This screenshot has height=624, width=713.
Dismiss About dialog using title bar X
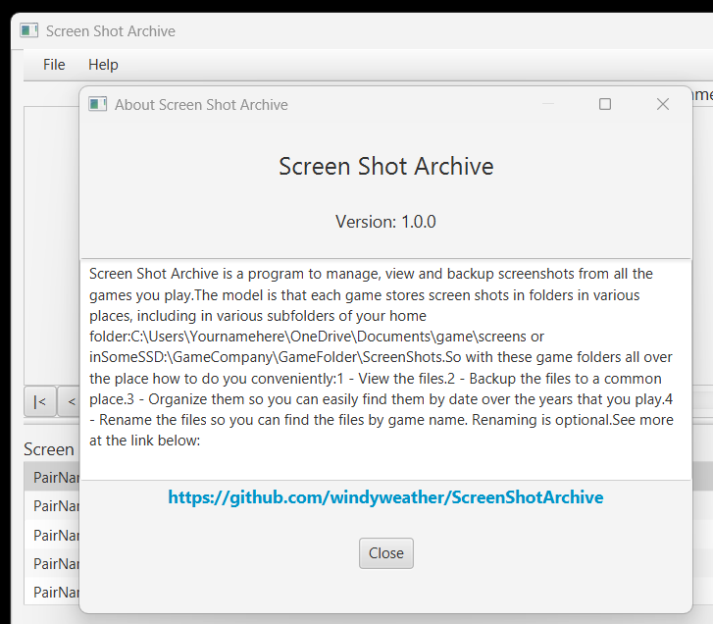point(663,104)
